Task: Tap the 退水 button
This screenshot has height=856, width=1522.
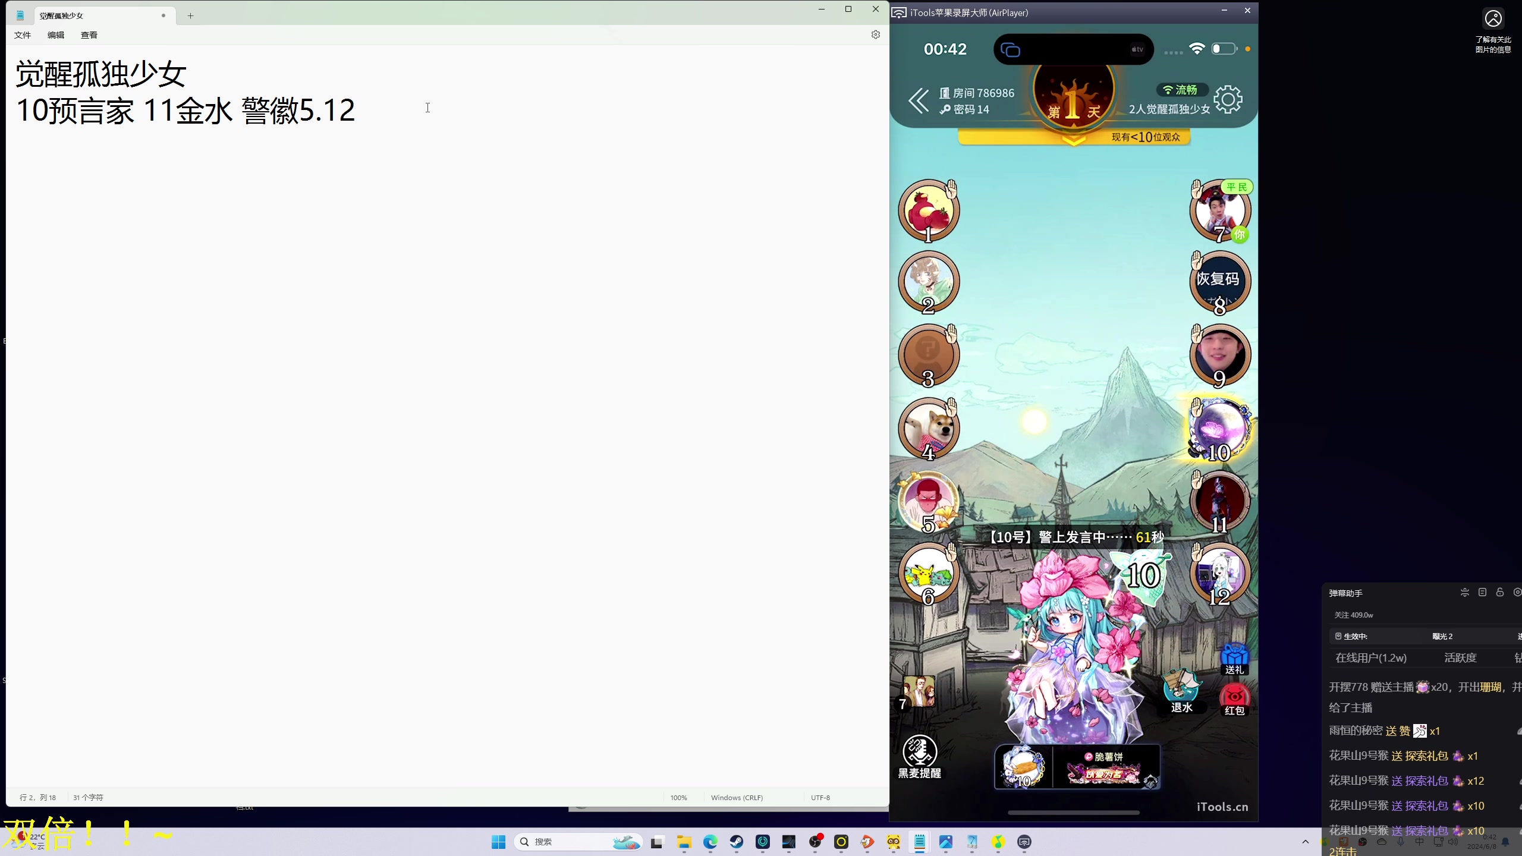Action: pos(1181,691)
